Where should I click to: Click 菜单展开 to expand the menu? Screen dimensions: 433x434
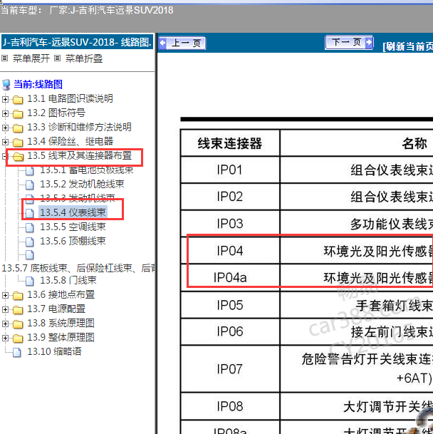click(31, 58)
